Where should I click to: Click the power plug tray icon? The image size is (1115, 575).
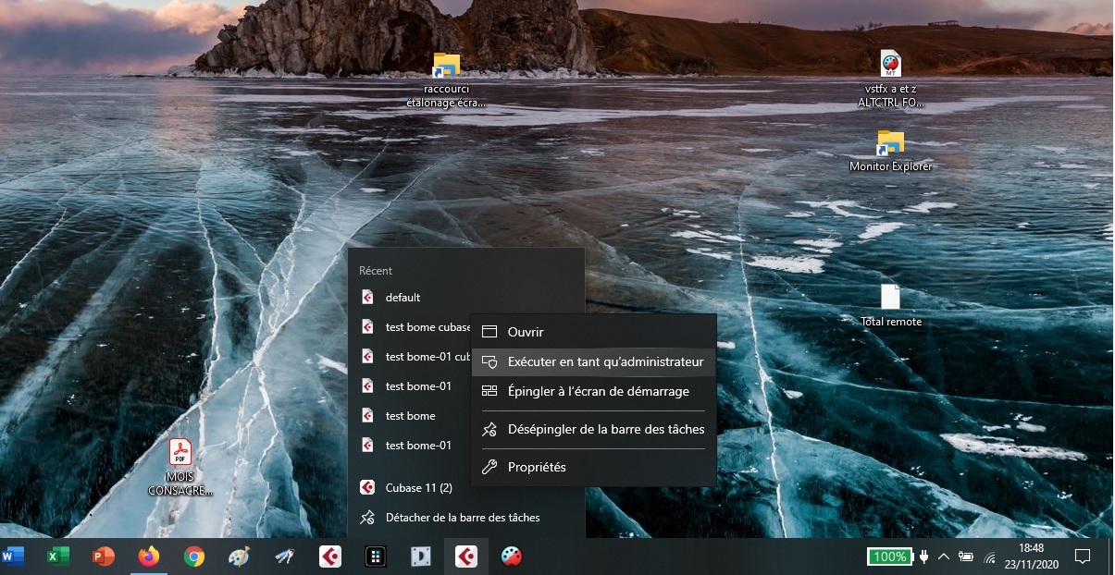click(923, 557)
